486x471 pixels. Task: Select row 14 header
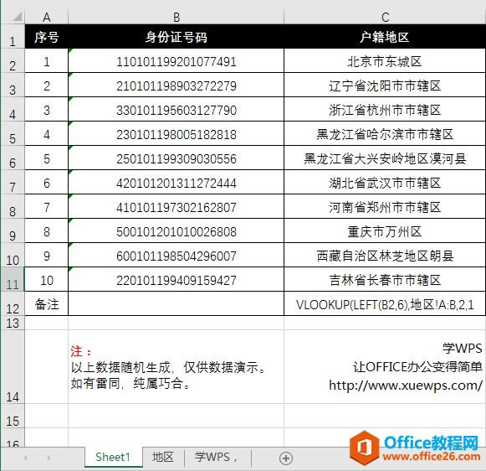[13, 367]
